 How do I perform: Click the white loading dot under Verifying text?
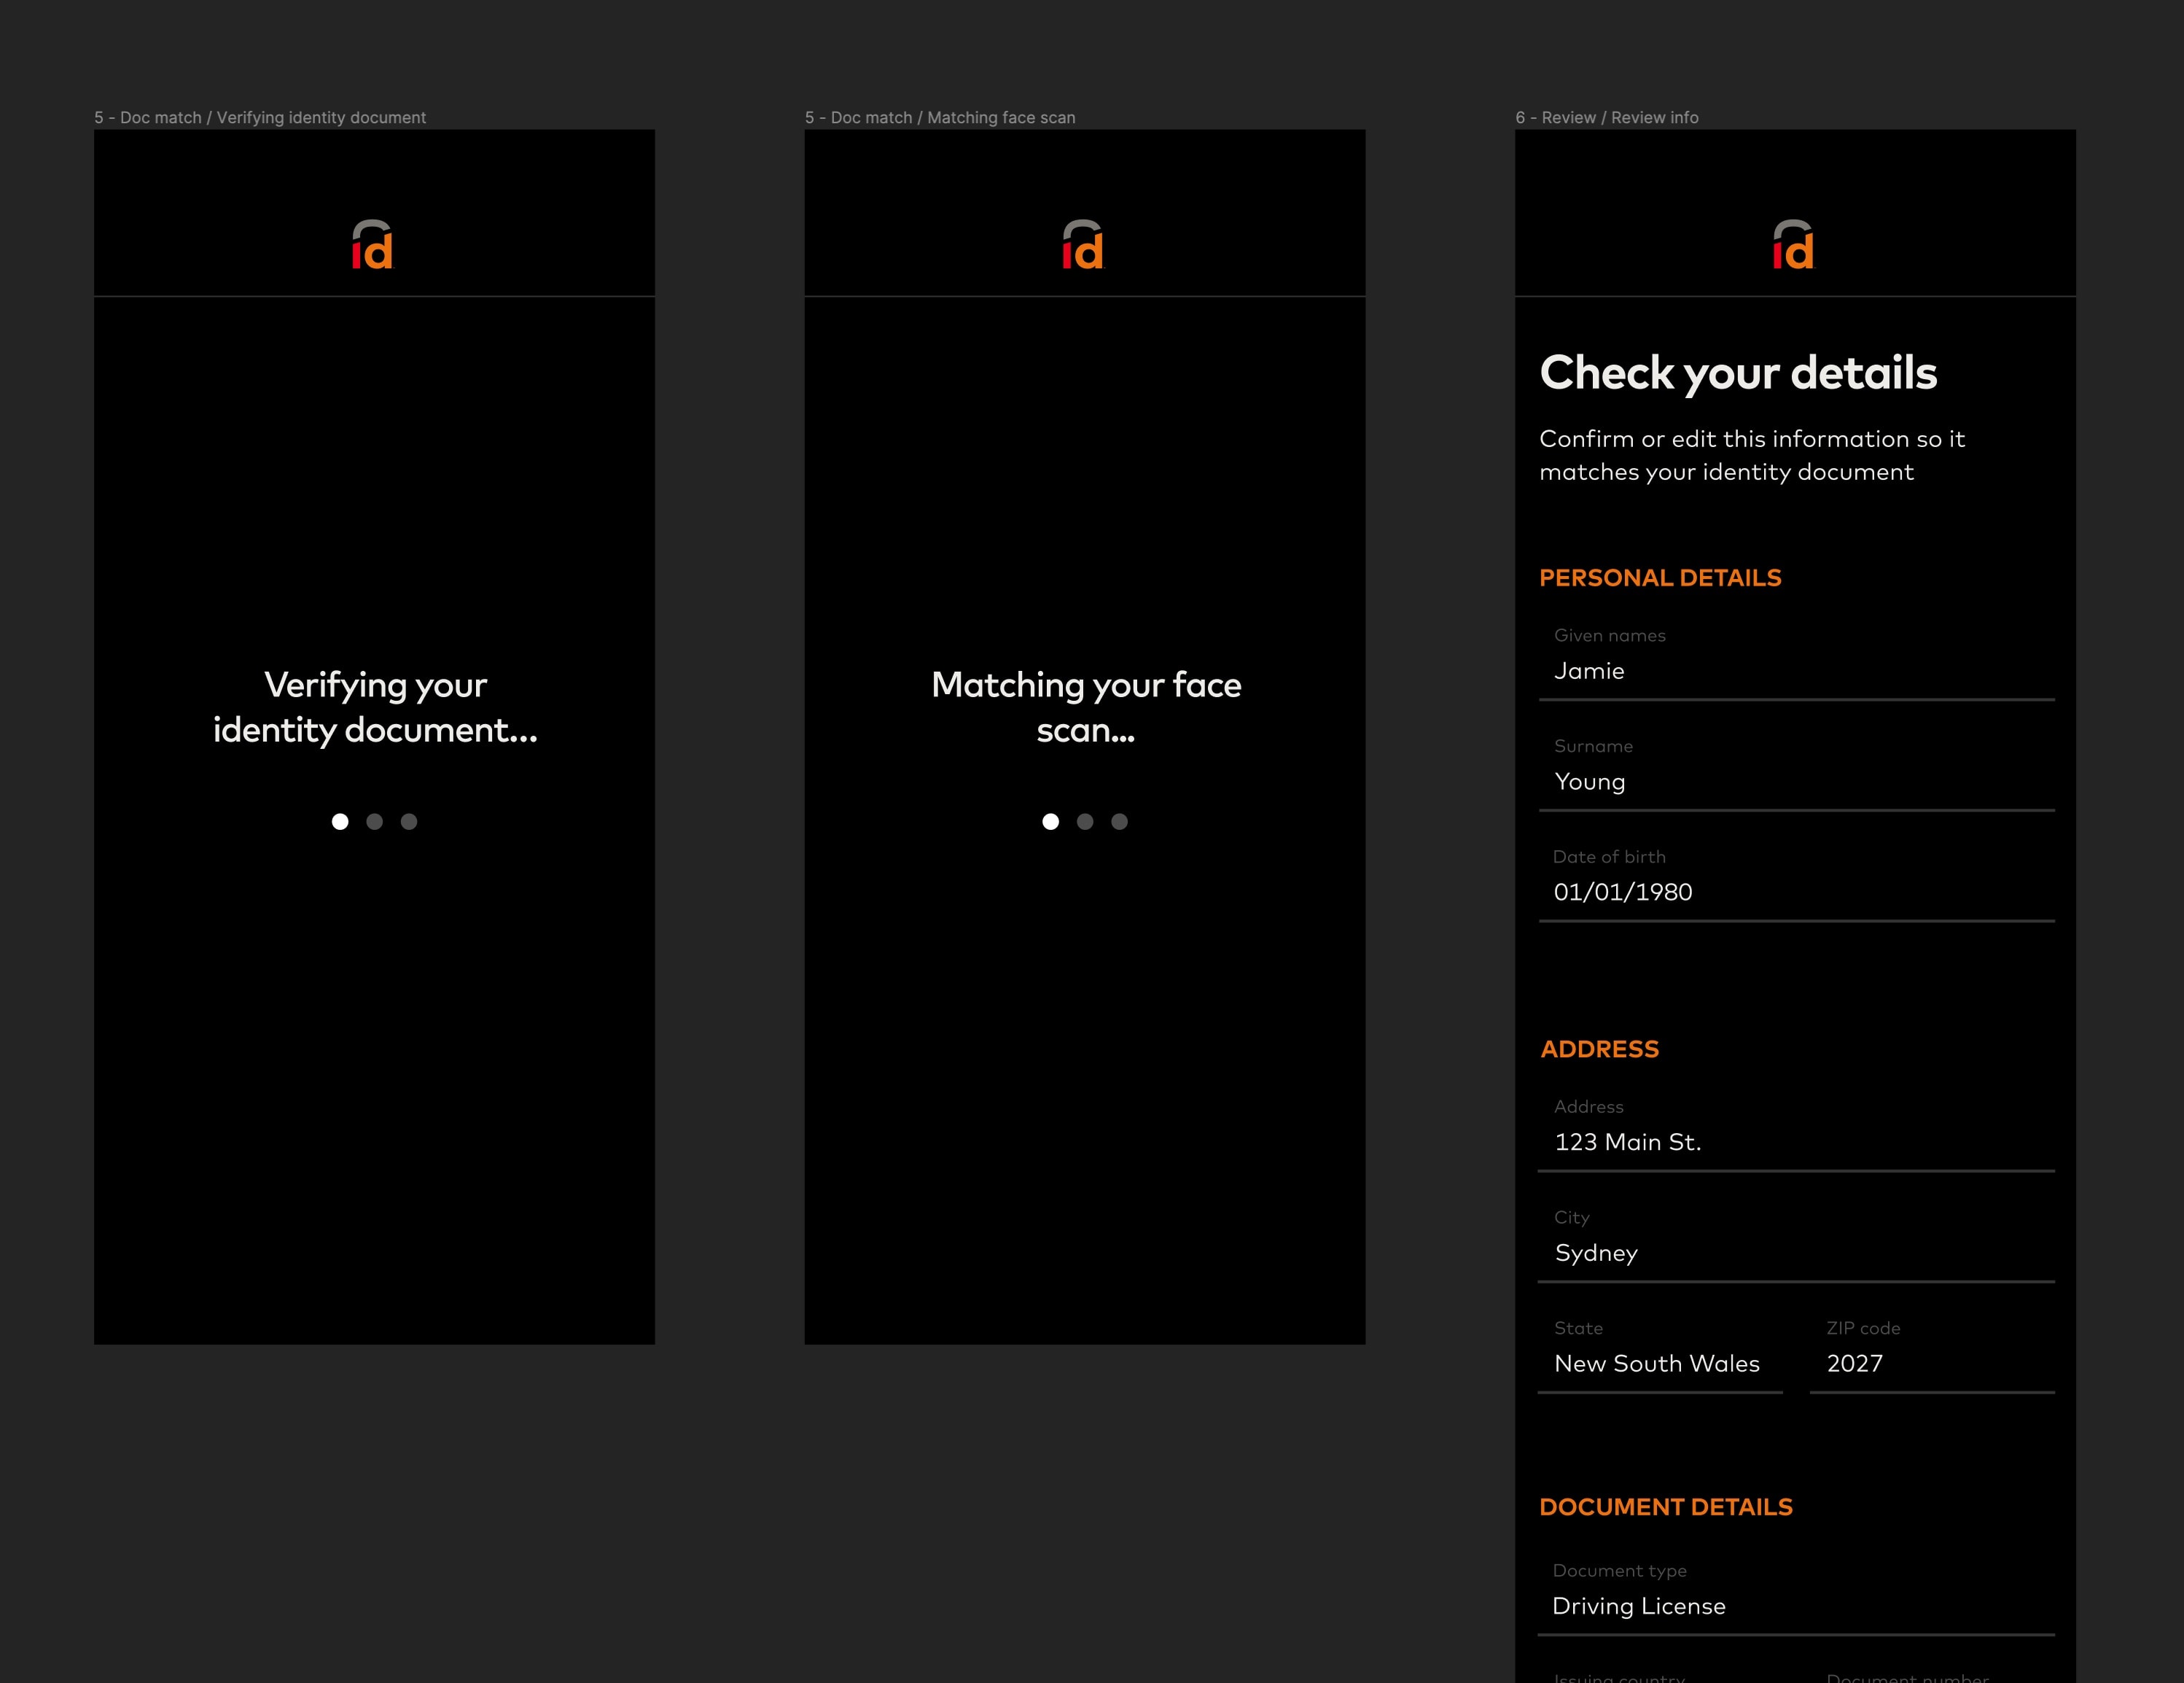pos(340,822)
